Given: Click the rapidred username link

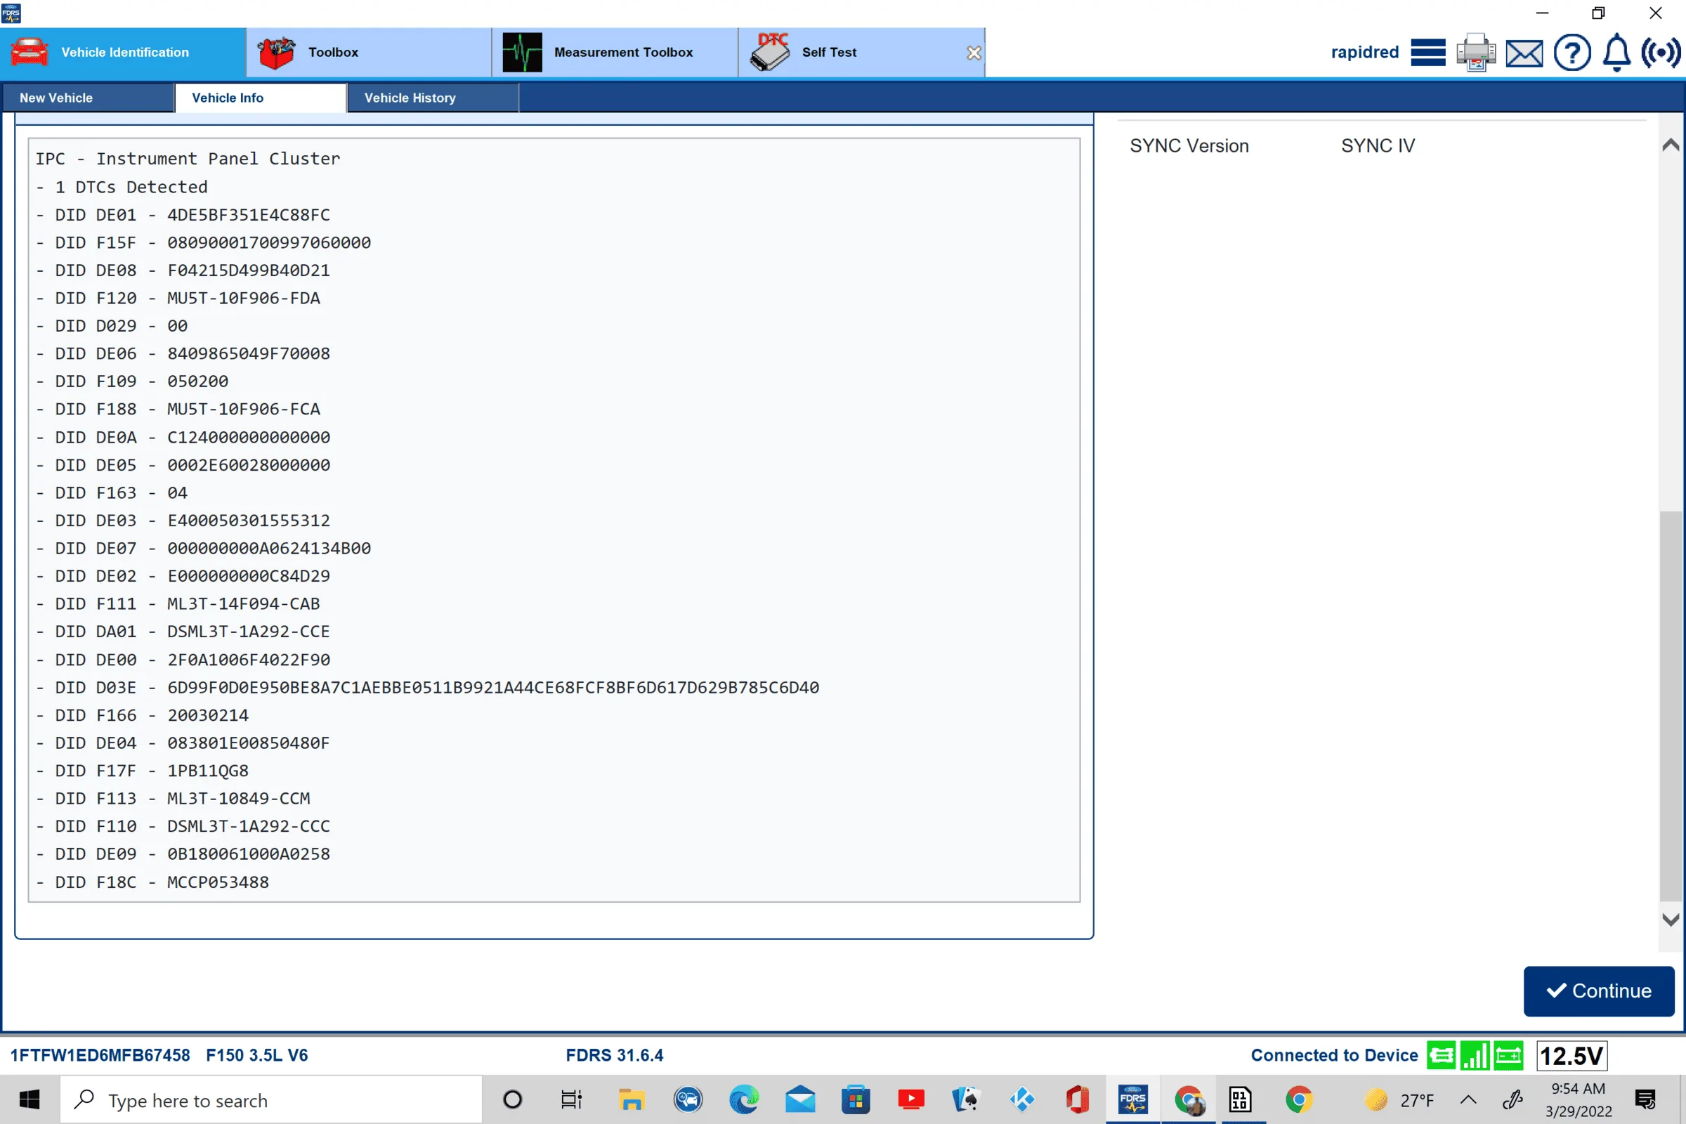Looking at the screenshot, I should point(1364,52).
